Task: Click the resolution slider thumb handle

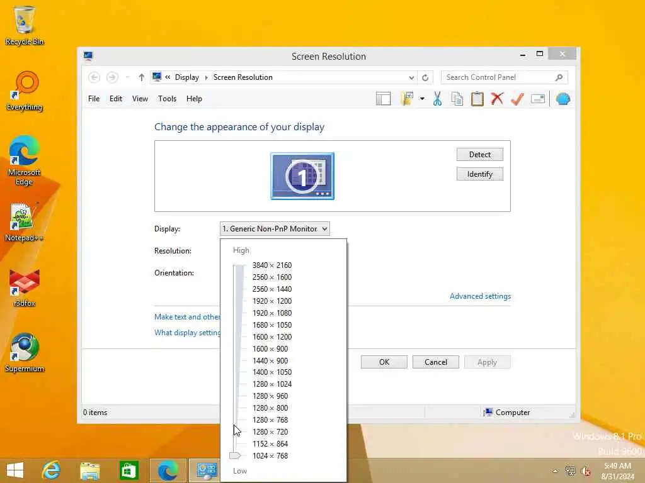Action: coord(235,455)
